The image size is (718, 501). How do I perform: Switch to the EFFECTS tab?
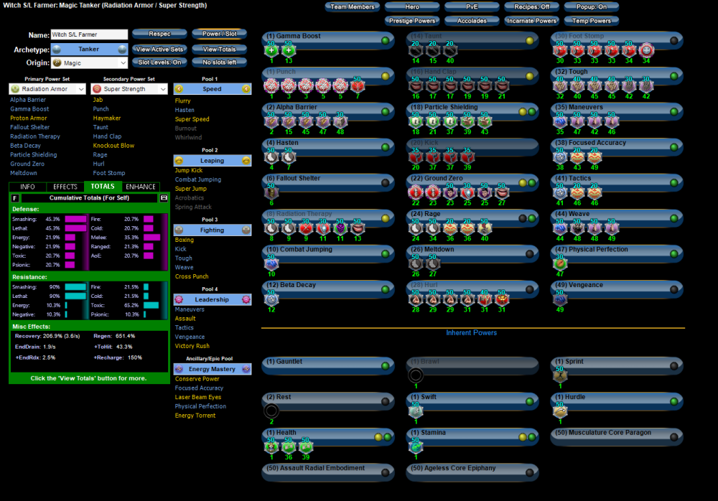[65, 187]
